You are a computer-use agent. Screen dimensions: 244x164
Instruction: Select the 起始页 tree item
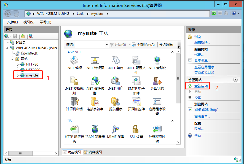point(21,43)
